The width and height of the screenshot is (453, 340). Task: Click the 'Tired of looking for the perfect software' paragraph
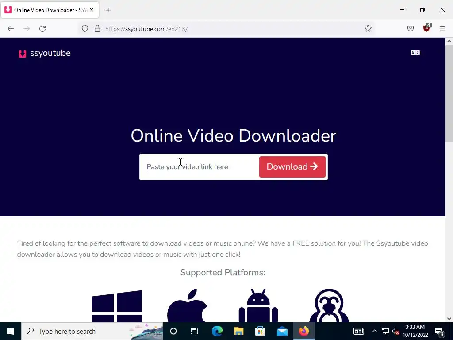click(x=223, y=249)
